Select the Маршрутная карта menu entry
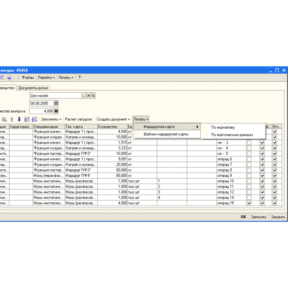Image resolution: width=288 pixels, height=288 pixels. tap(159, 127)
